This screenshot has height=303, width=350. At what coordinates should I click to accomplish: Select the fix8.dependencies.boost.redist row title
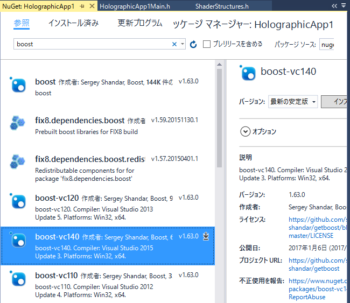point(90,159)
